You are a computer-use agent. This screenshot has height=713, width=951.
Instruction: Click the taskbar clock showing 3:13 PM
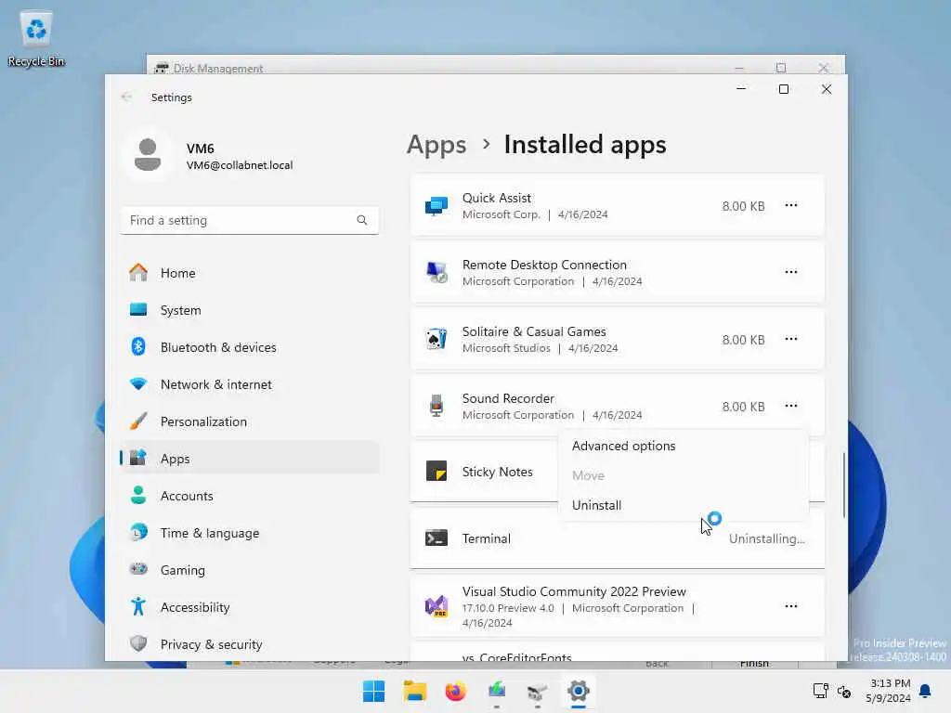[x=889, y=691]
